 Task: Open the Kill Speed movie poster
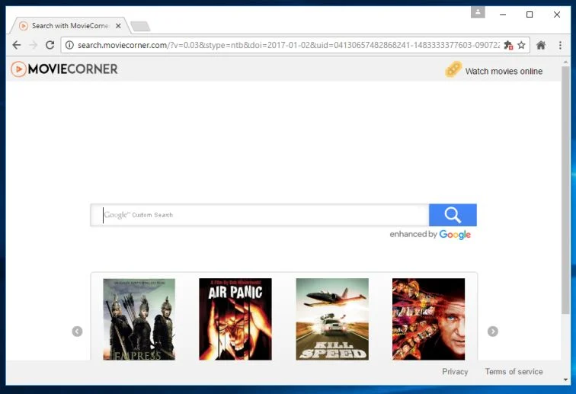pyautogui.click(x=332, y=319)
